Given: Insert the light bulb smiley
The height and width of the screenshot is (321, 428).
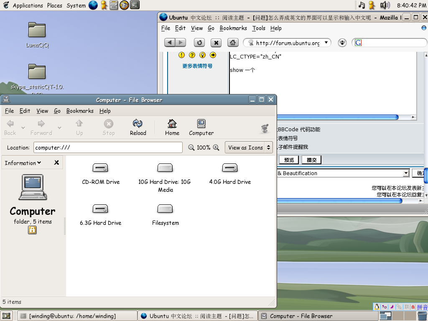Looking at the screenshot, I should (203, 55).
